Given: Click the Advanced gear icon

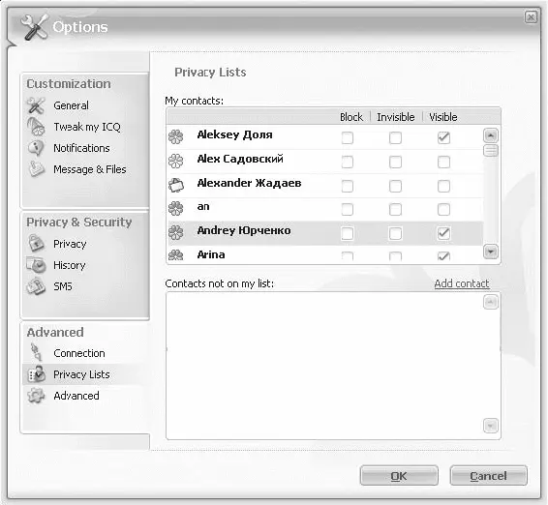Looking at the screenshot, I should coord(37,396).
